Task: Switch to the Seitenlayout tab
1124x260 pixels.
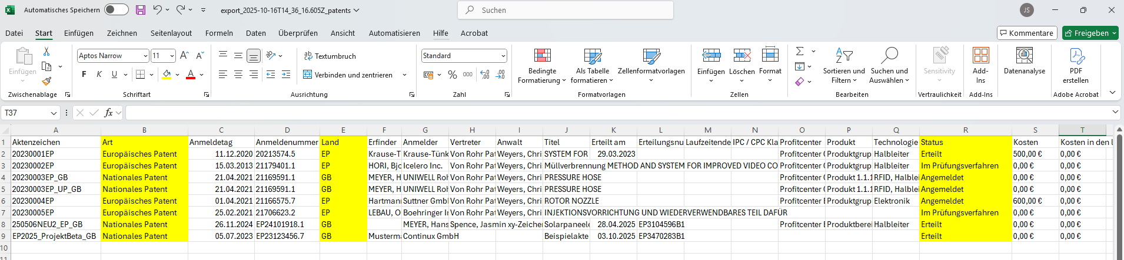Action: pyautogui.click(x=171, y=33)
